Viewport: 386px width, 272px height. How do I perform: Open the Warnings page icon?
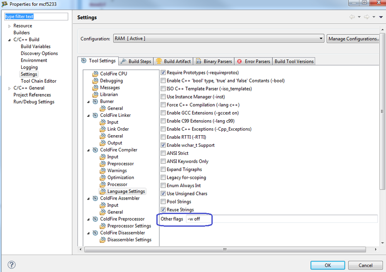103,170
